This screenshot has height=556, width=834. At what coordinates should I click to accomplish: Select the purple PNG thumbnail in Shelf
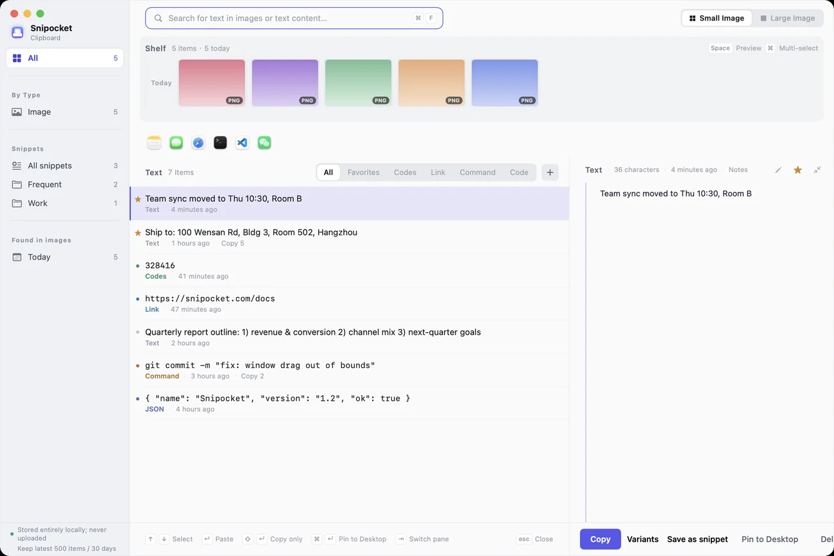click(x=285, y=83)
